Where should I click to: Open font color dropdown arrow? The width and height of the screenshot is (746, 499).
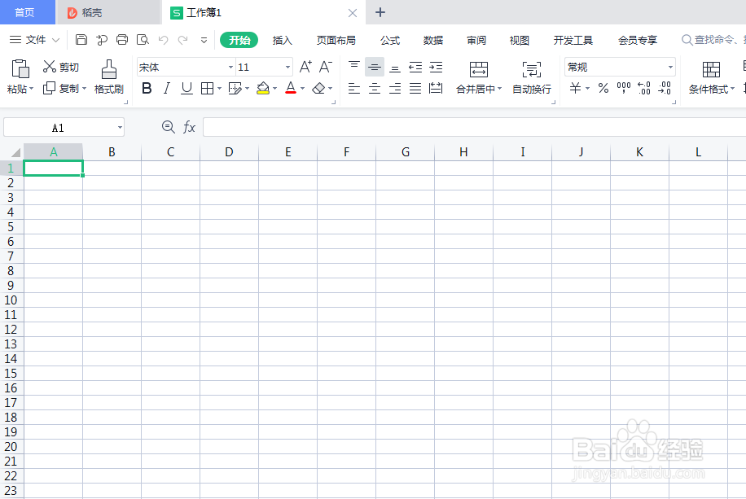303,89
